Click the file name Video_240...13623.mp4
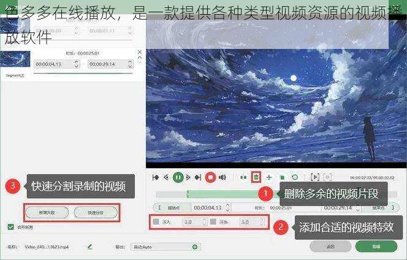The width and height of the screenshot is (407, 260). click(x=47, y=247)
